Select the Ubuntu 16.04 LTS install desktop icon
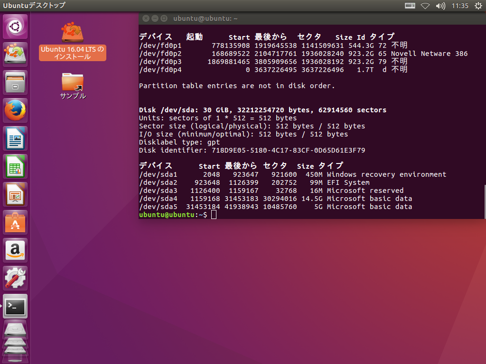Screen dimensions: 486x364 pyautogui.click(x=73, y=41)
